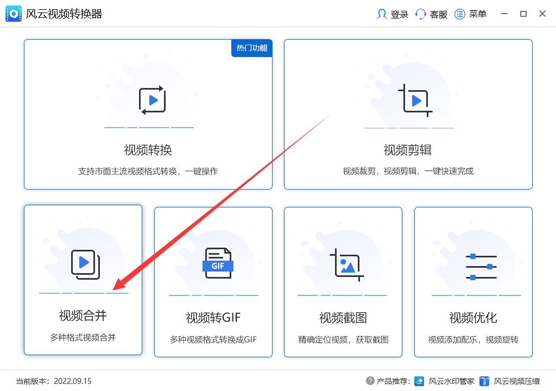
Task: Click the 产品推荐 label
Action: (x=393, y=381)
